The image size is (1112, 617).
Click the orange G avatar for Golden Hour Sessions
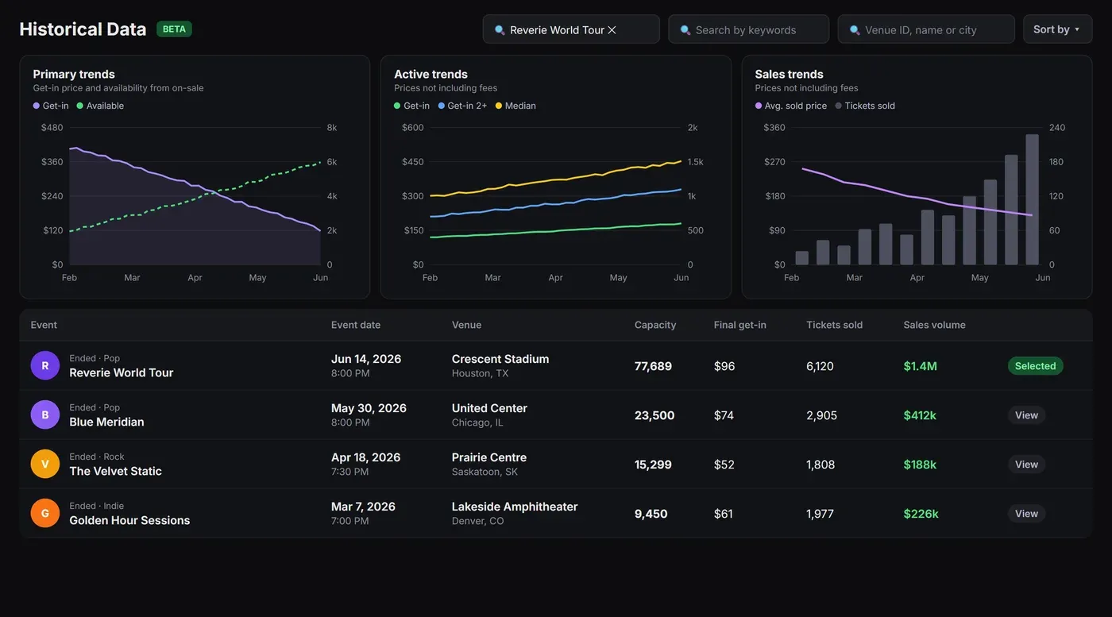[45, 513]
